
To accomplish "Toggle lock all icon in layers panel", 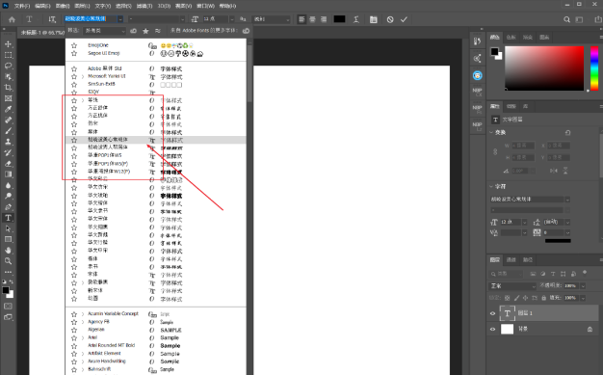I will click(x=544, y=298).
